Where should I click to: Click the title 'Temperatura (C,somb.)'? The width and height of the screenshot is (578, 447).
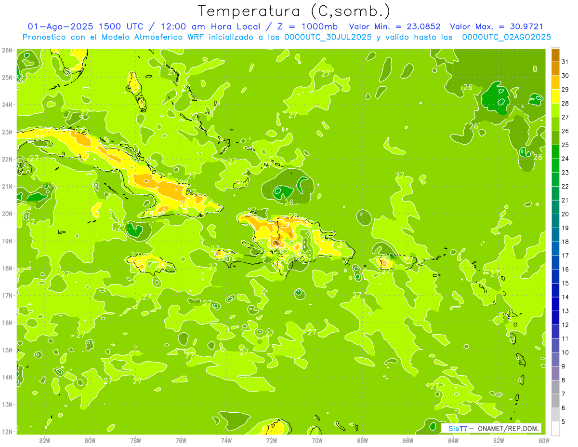coord(294,12)
